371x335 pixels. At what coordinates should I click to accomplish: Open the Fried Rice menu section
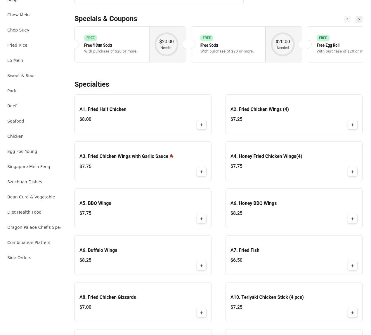[x=17, y=45]
